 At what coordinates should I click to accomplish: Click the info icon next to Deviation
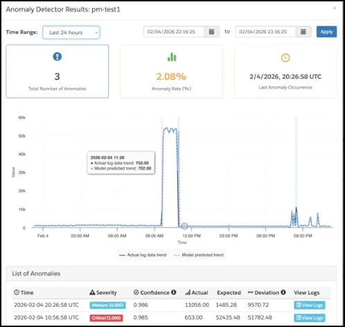point(283,292)
